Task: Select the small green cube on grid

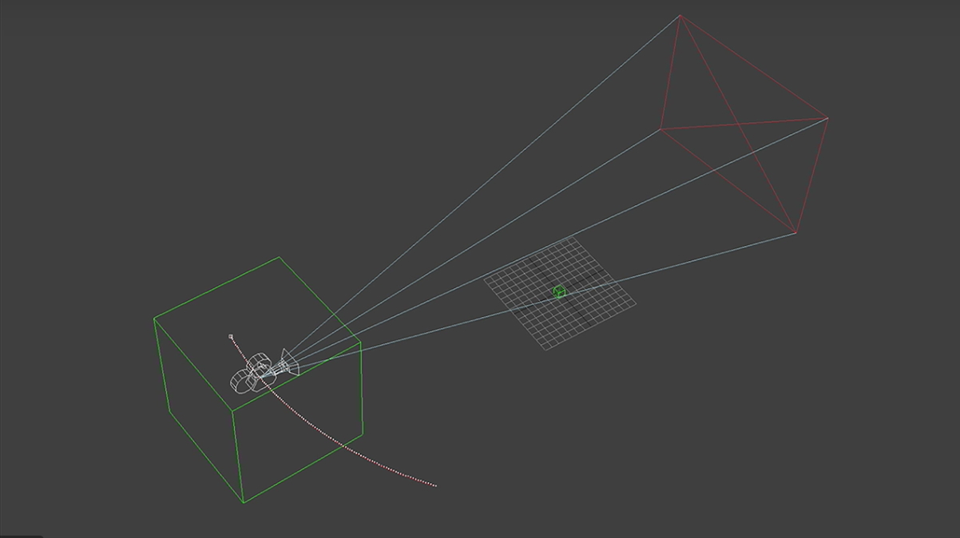Action: click(559, 292)
